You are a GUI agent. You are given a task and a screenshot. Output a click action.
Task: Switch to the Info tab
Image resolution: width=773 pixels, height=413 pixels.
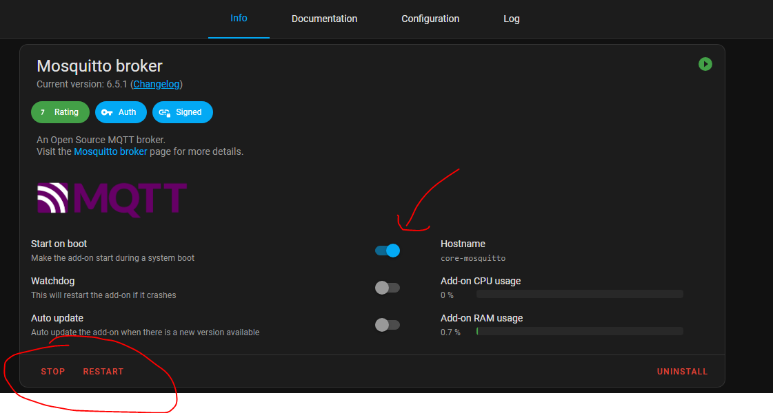point(239,18)
